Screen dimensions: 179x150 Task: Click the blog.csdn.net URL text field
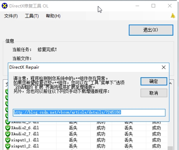click(x=89, y=113)
